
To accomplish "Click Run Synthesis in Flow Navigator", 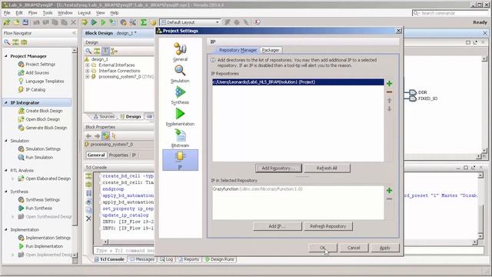I will pos(38,209).
